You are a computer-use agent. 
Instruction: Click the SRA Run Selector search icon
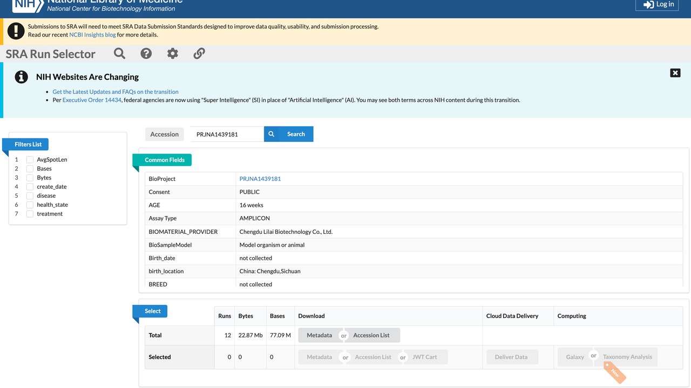pyautogui.click(x=119, y=53)
